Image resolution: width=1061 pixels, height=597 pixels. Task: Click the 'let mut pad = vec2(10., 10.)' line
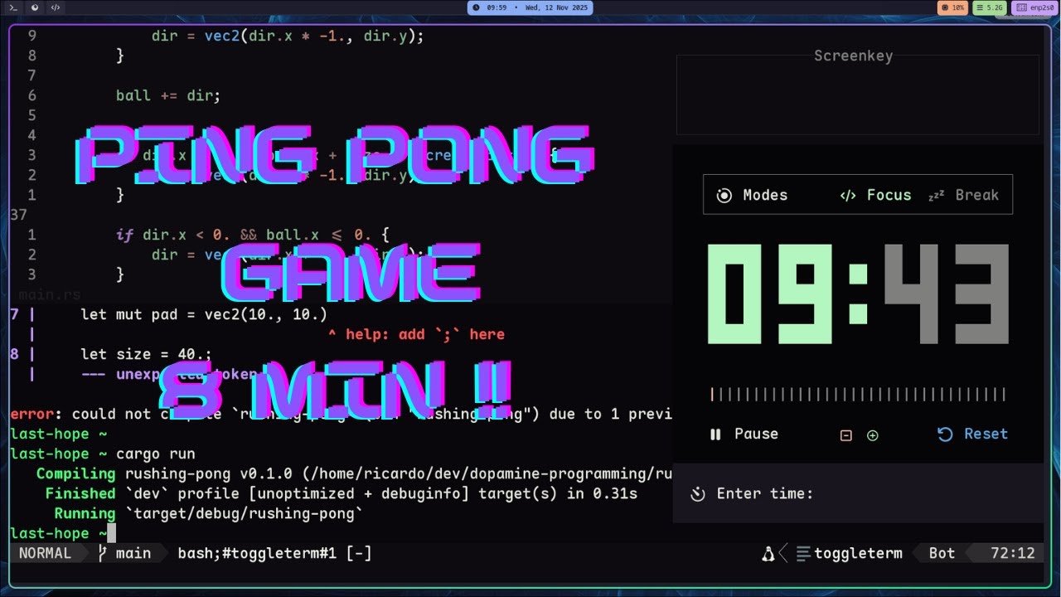pyautogui.click(x=204, y=314)
